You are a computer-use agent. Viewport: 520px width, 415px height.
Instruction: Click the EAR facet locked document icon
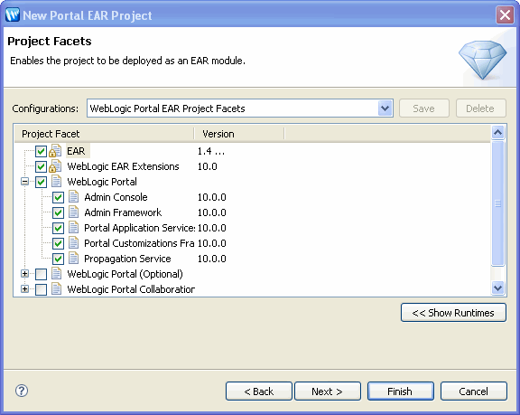pyautogui.click(x=55, y=151)
